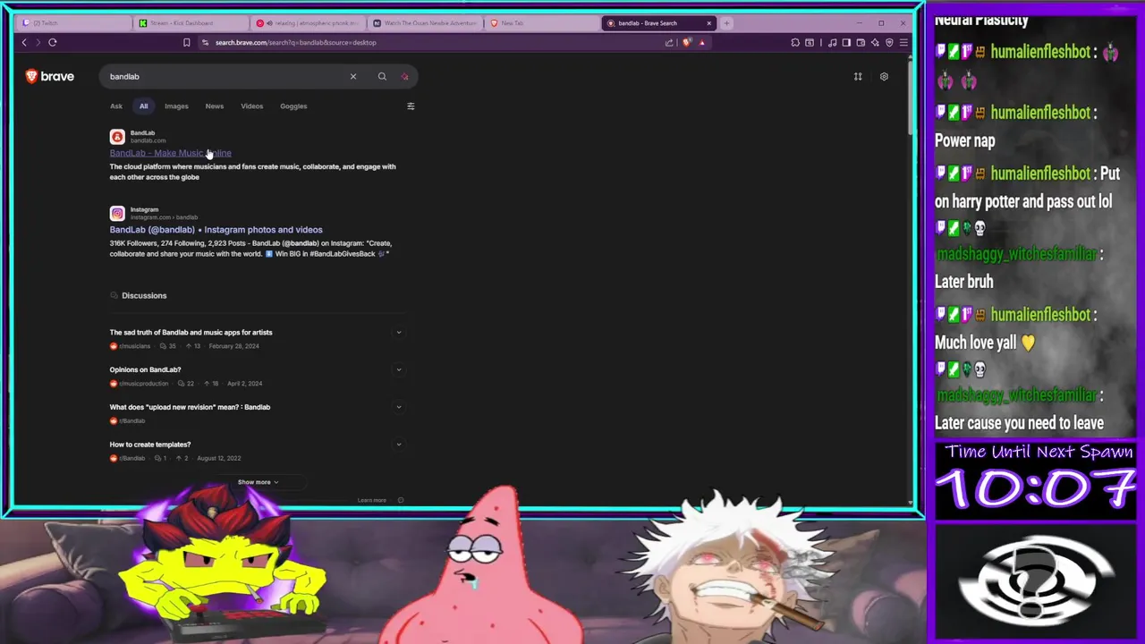Select the All results tab
Image resolution: width=1145 pixels, height=644 pixels.
(x=143, y=106)
